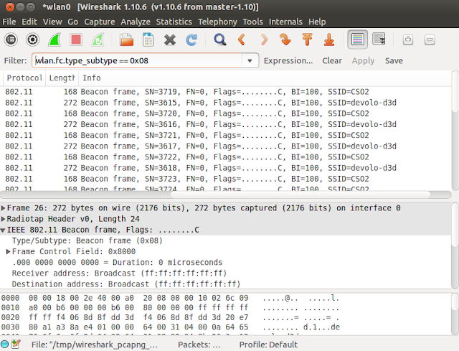Viewport: 459px width, 351px height.
Task: Zoom out packet text icon
Action: [430, 39]
